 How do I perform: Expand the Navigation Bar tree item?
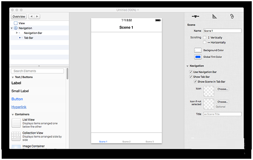pyautogui.click(x=17, y=33)
